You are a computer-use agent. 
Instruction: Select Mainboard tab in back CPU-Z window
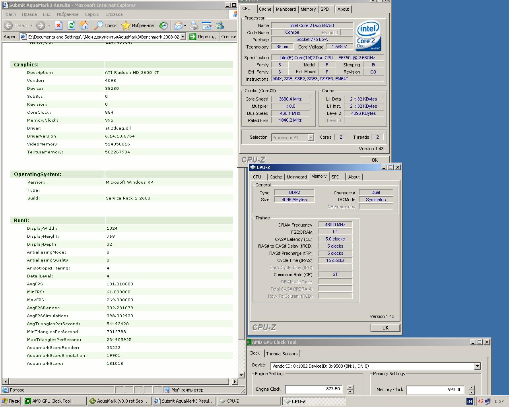286,9
